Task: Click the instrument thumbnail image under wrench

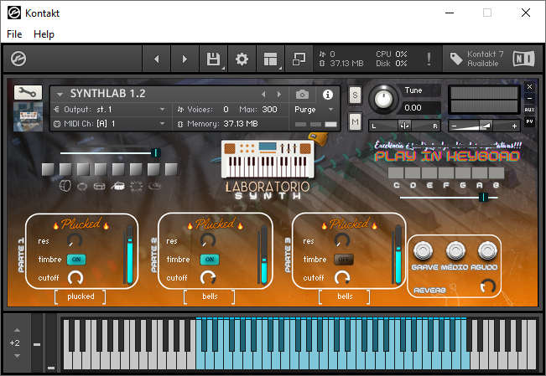Action: 28,116
